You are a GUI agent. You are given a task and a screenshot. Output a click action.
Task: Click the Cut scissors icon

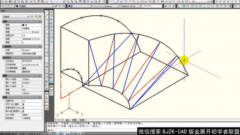tap(31, 1)
